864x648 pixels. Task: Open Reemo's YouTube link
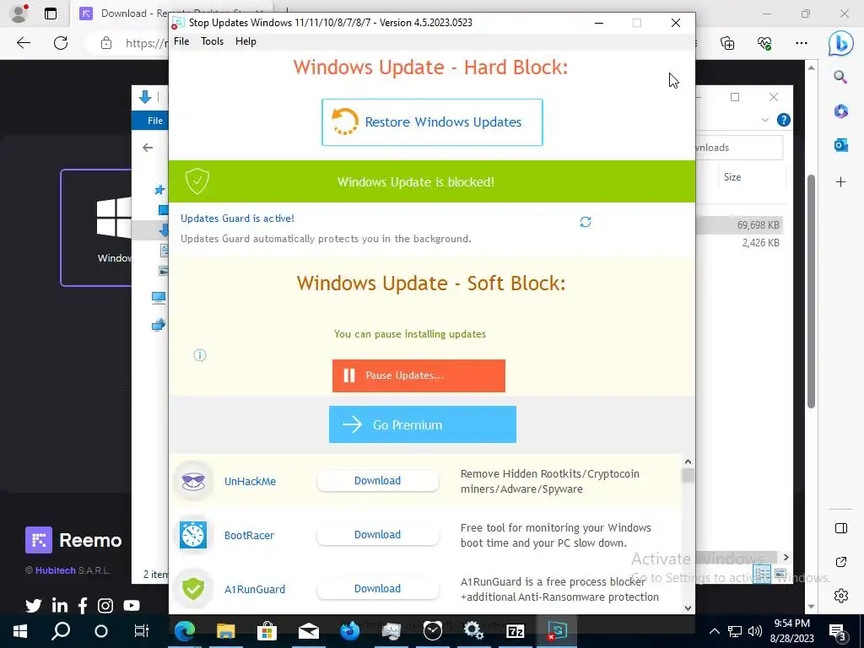[x=131, y=606]
